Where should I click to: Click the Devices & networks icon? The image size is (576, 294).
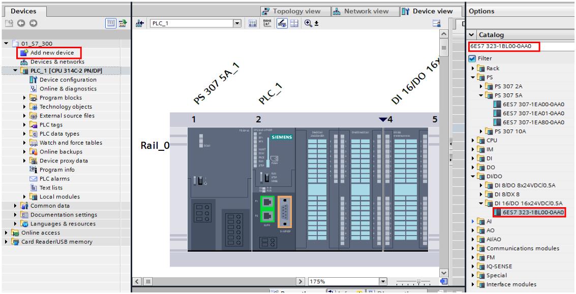(24, 61)
